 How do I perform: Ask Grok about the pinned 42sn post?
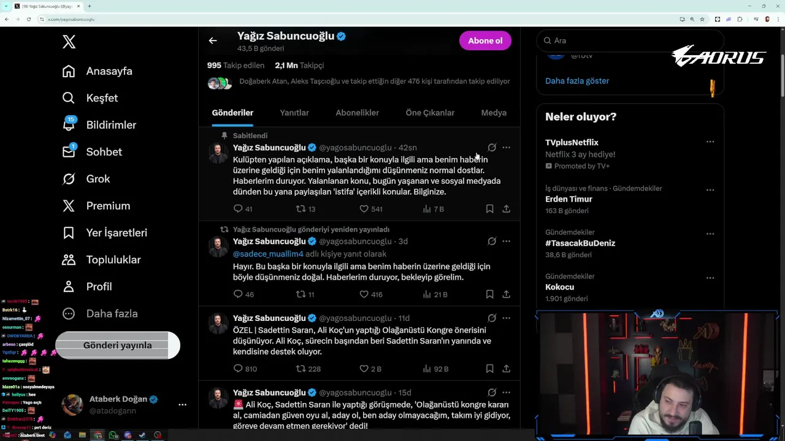[492, 148]
